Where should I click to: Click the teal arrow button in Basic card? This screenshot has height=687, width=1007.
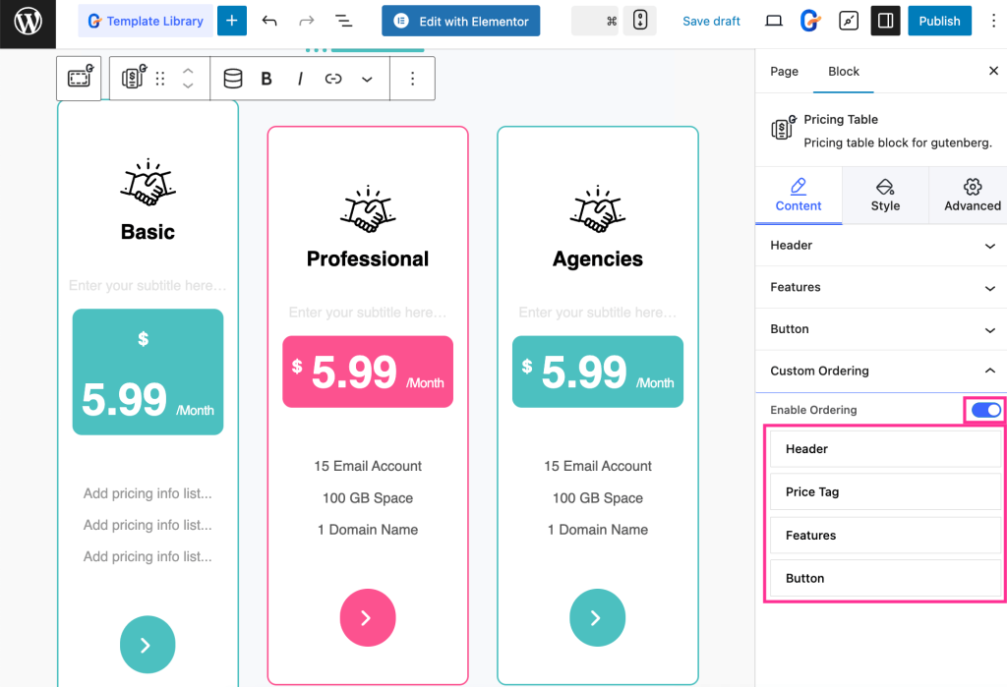pyautogui.click(x=148, y=645)
